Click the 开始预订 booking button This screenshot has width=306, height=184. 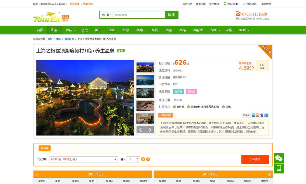pyautogui.click(x=255, y=159)
